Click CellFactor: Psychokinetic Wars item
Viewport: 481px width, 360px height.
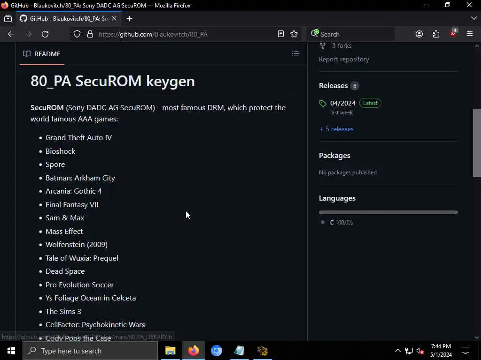pos(95,325)
